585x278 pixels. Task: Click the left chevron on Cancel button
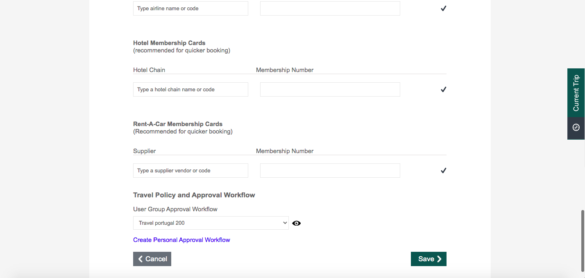141,259
